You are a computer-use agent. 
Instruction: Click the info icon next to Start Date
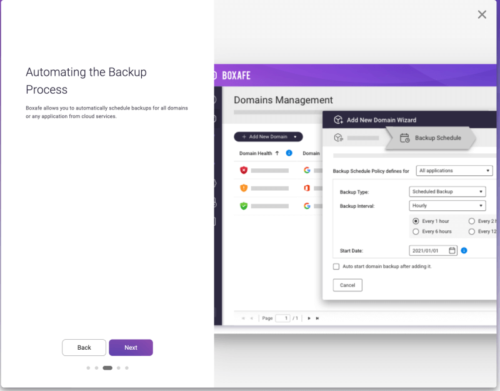click(464, 251)
